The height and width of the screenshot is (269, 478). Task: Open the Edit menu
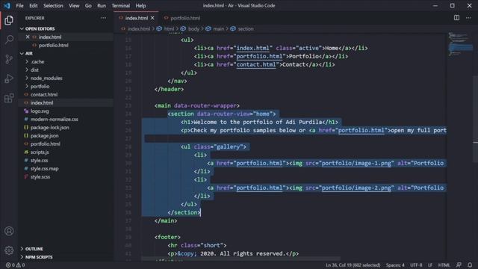tap(33, 5)
